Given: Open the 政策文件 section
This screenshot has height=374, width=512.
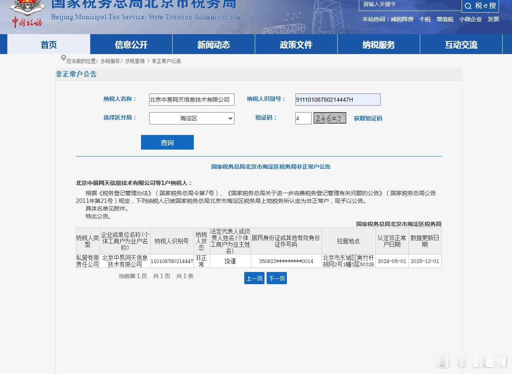Looking at the screenshot, I should click(x=296, y=45).
